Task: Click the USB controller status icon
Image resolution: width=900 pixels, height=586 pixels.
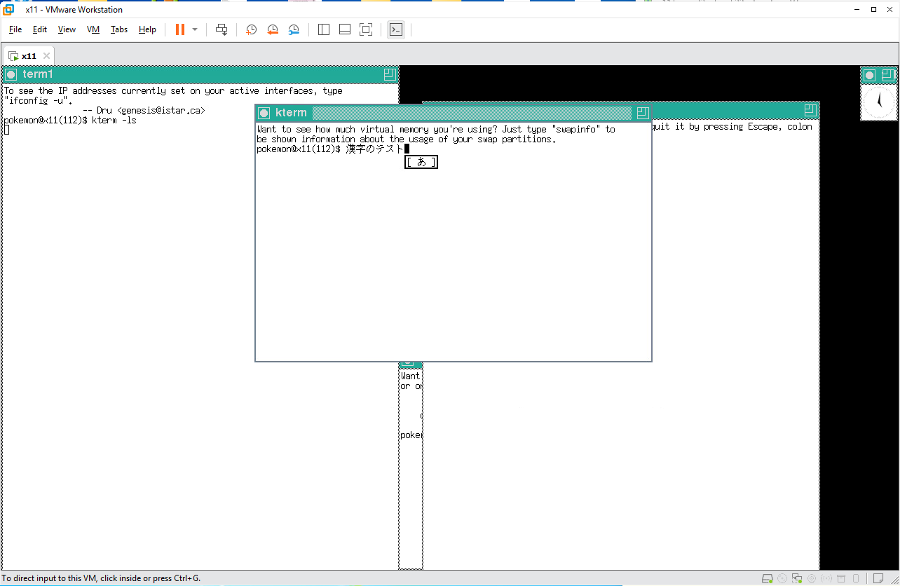Action: pyautogui.click(x=826, y=579)
